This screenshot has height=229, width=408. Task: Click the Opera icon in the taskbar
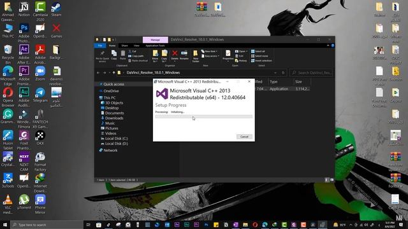255,225
